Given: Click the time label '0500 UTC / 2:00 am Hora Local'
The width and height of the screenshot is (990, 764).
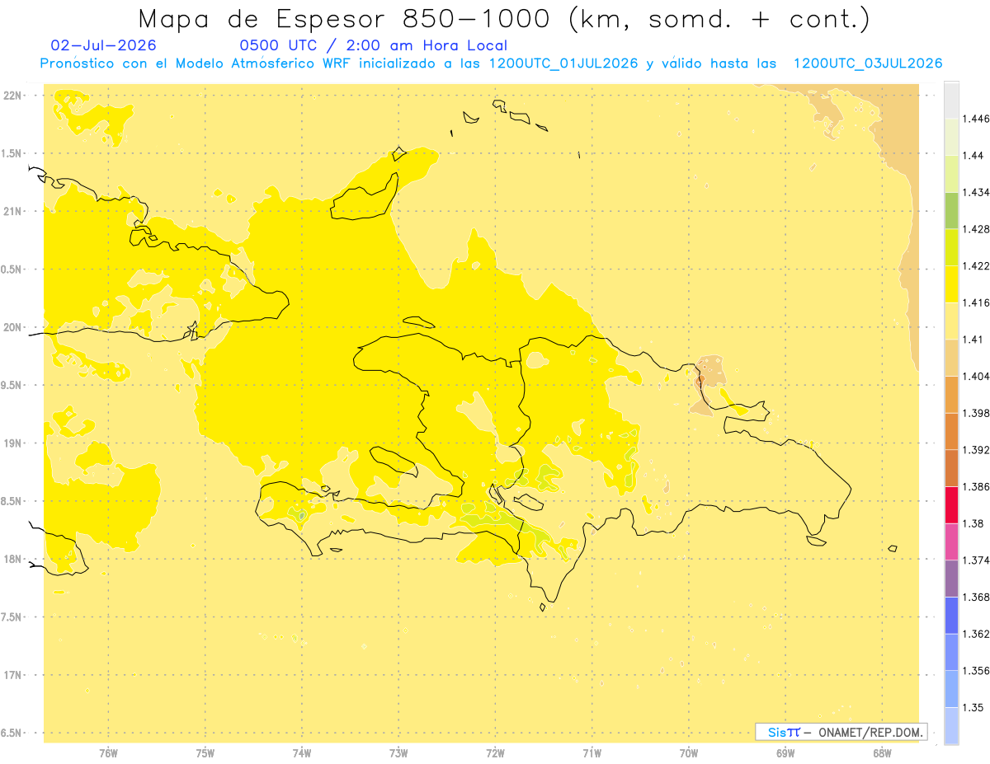Looking at the screenshot, I should (x=373, y=45).
